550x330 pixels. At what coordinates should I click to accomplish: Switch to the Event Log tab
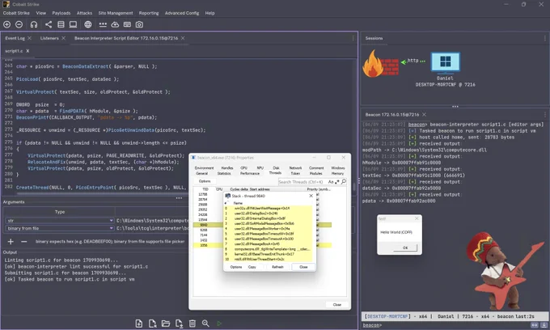pos(15,38)
